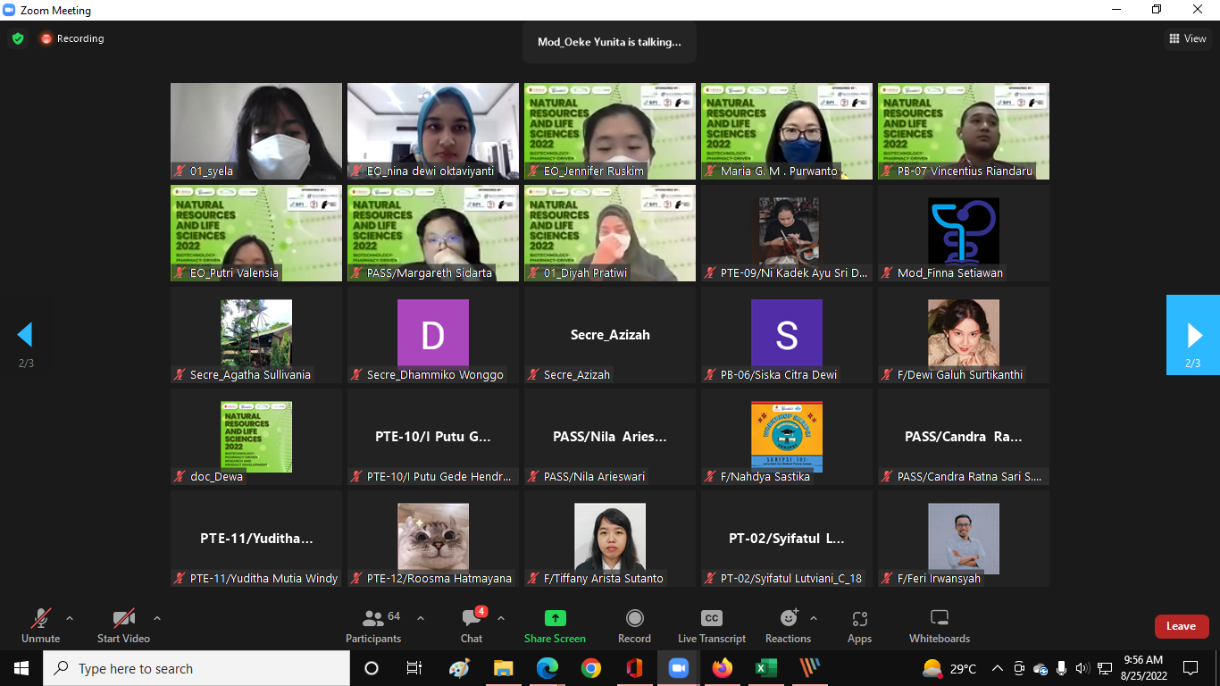Expand audio options arrow beside Unmute
1220x686 pixels.
pos(70,618)
